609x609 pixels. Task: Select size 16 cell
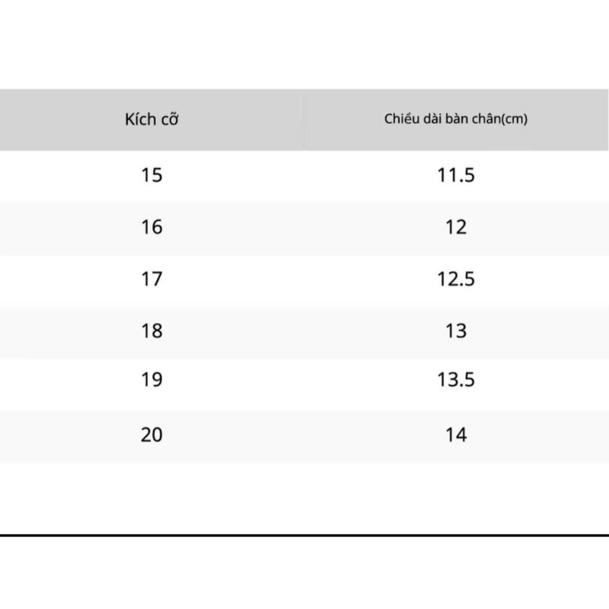(152, 227)
